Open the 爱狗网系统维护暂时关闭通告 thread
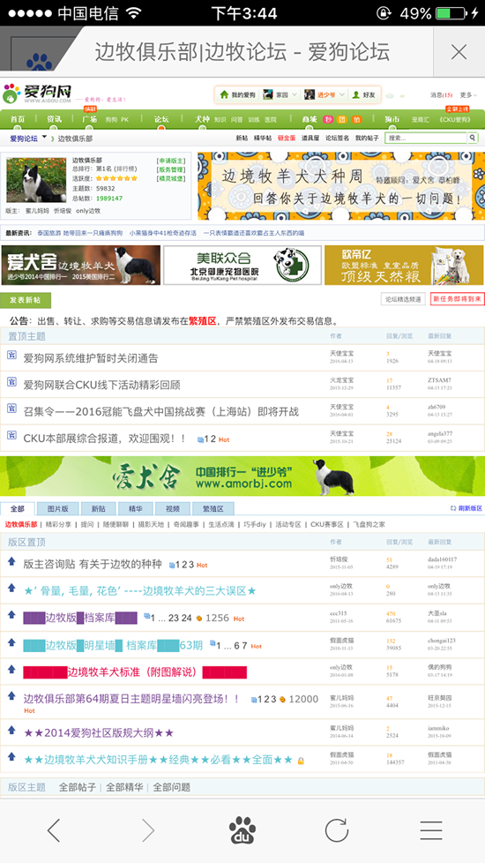Image resolution: width=485 pixels, height=863 pixels. (91, 358)
